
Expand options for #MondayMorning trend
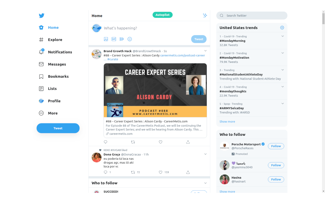[x=283, y=36]
